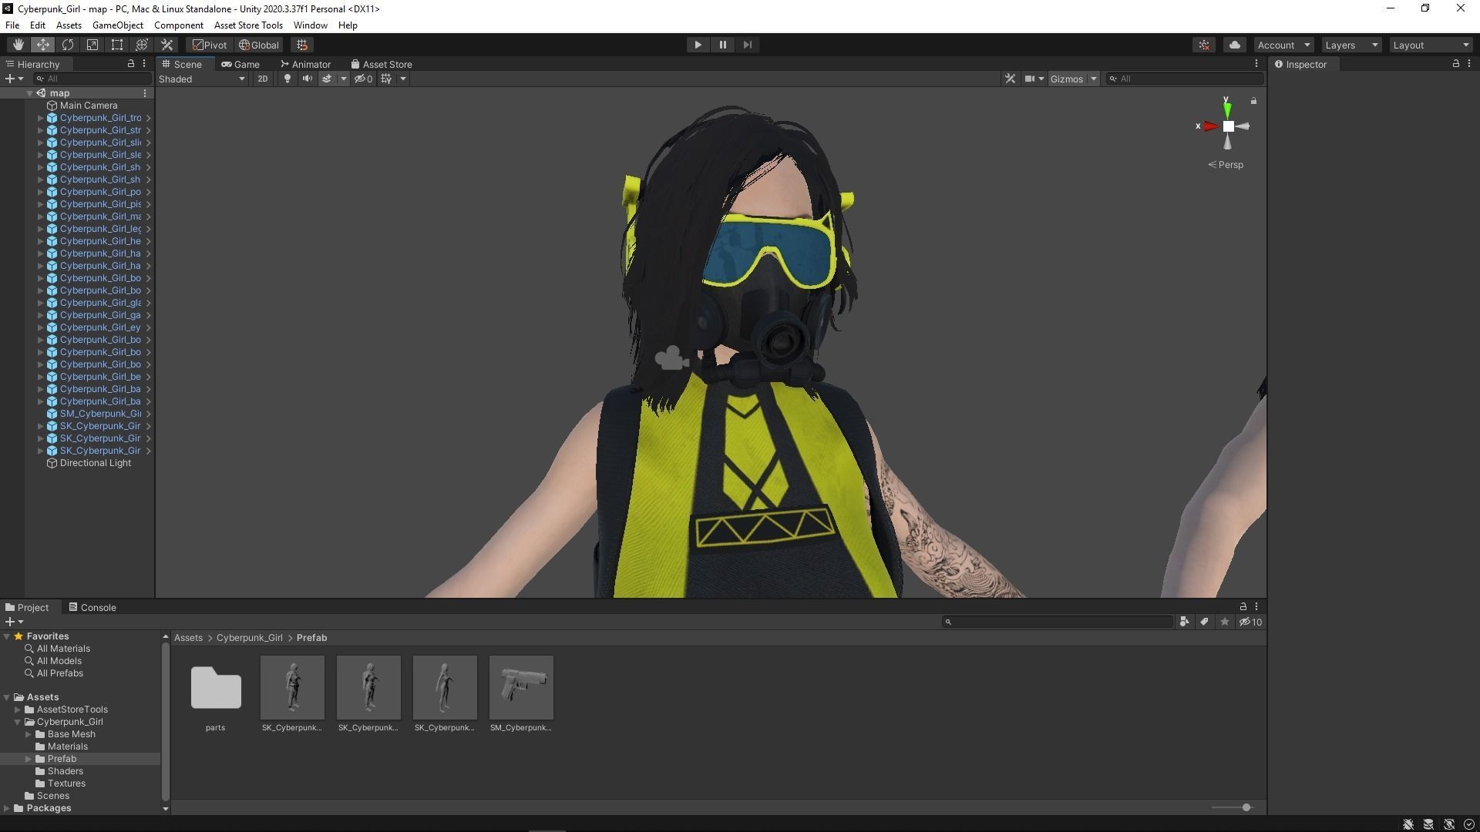Click the Cyberpunk_Girl breadcrumb link
1480x832 pixels.
[249, 638]
